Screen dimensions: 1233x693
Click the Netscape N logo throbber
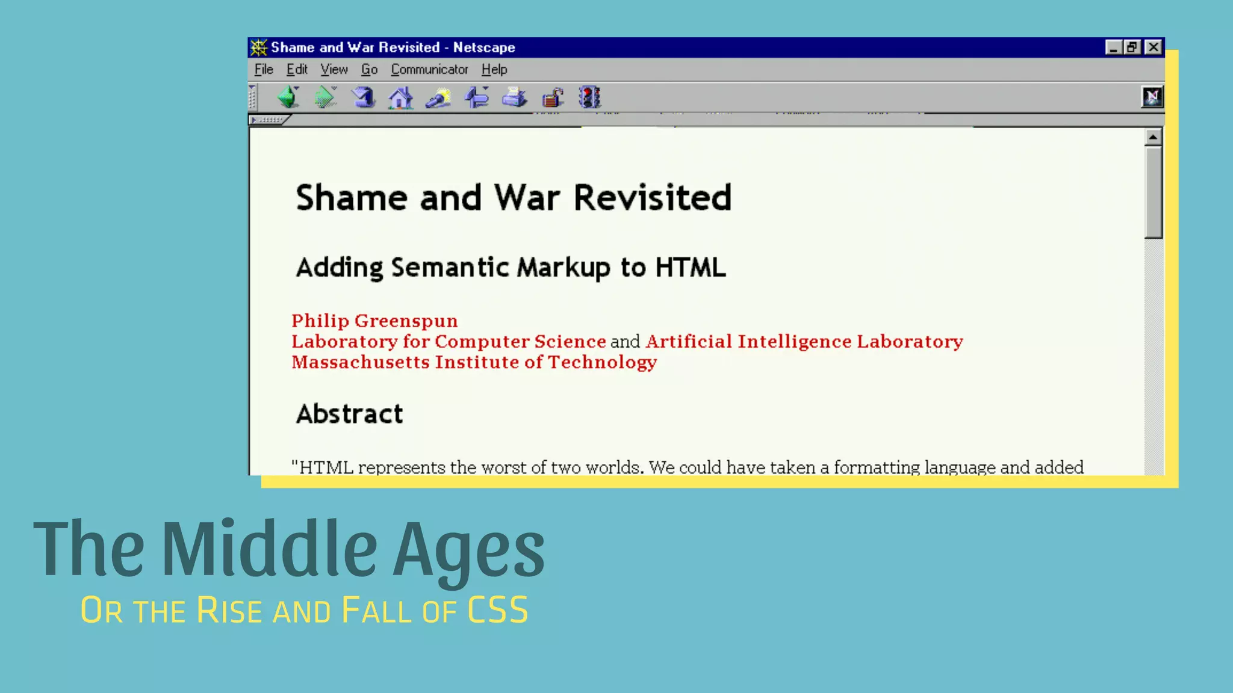(1152, 97)
